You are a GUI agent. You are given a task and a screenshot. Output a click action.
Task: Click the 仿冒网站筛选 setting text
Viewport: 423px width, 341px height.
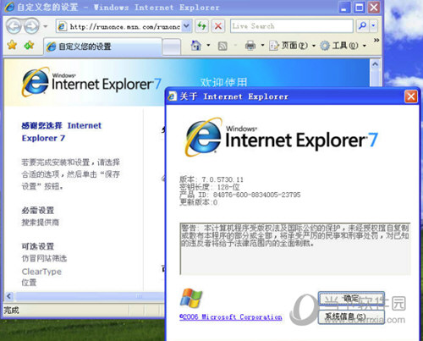pyautogui.click(x=44, y=258)
